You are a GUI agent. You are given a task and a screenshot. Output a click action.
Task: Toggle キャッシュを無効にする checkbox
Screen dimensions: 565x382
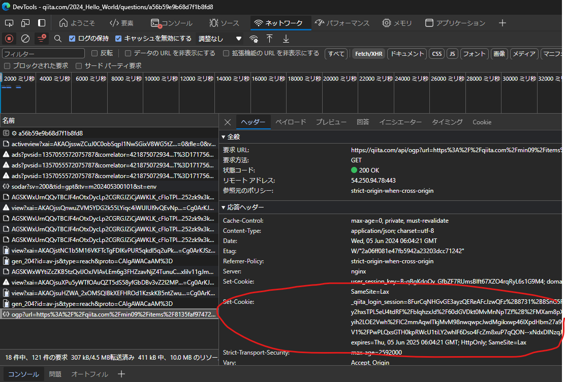pos(118,39)
